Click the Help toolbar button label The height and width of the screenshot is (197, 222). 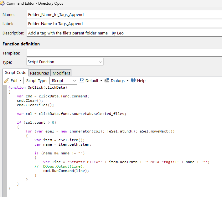pyautogui.click(x=141, y=81)
